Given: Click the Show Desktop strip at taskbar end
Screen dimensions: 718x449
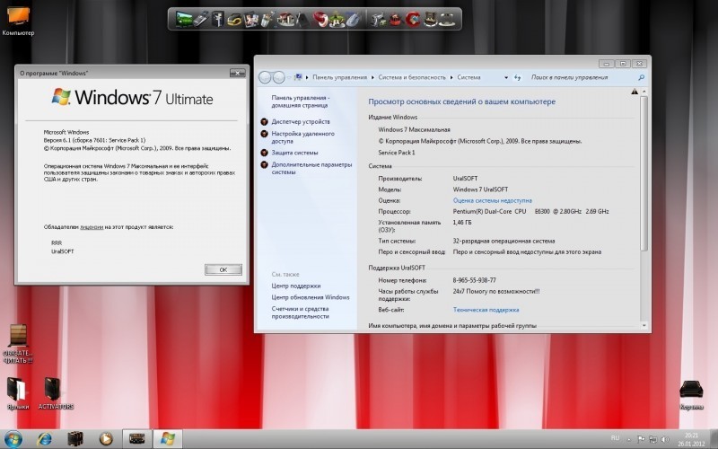Looking at the screenshot, I should click(x=714, y=439).
